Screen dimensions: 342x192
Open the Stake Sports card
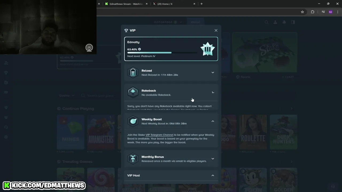click(x=265, y=53)
